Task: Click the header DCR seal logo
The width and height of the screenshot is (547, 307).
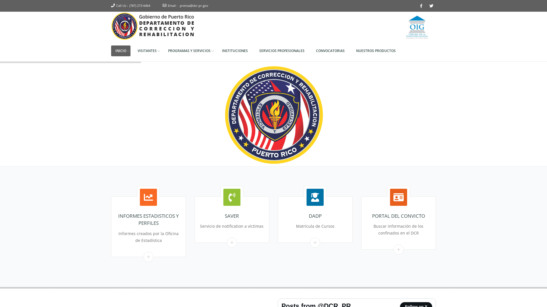Action: [x=124, y=26]
